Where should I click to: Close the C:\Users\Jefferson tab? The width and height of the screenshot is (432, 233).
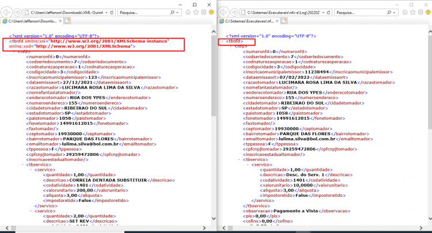[60, 21]
